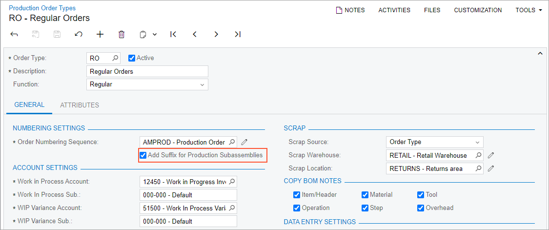The width and height of the screenshot is (549, 230).
Task: Open the Production Order Types link
Action: (42, 8)
